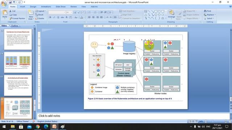Open the font name combo box

click(57, 12)
